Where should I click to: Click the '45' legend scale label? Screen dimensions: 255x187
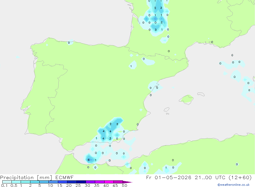[115, 185]
